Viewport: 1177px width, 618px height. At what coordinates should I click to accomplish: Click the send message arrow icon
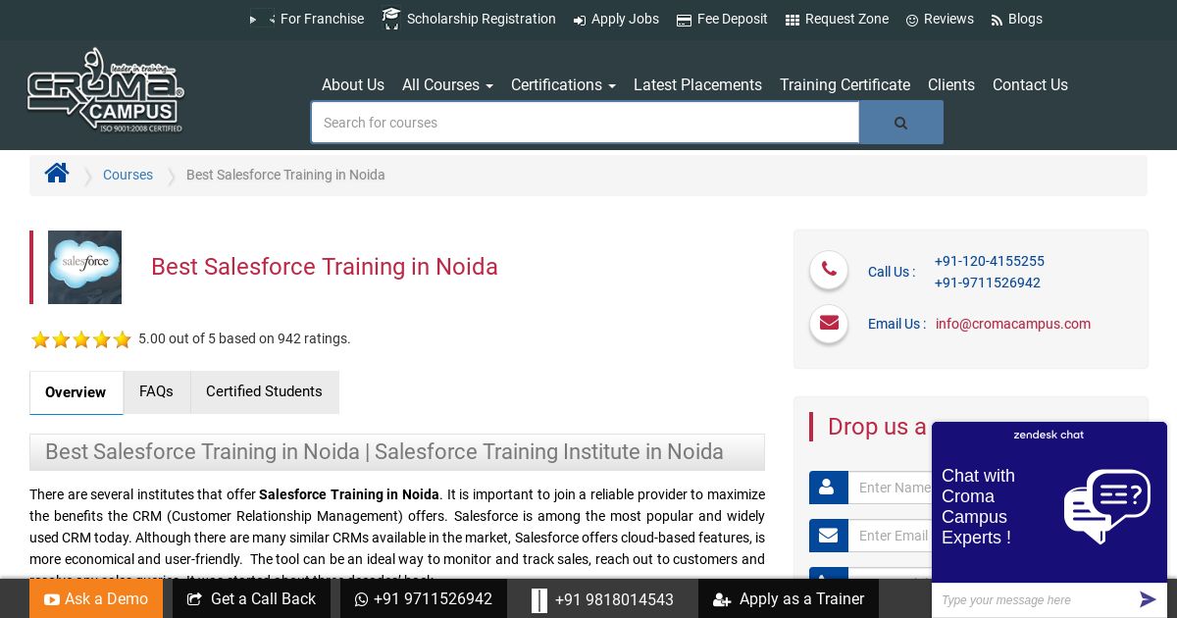click(x=1148, y=599)
